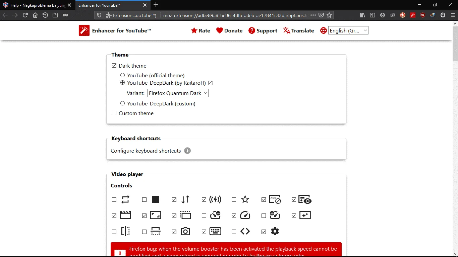Open the Support link
The height and width of the screenshot is (257, 458).
click(263, 30)
